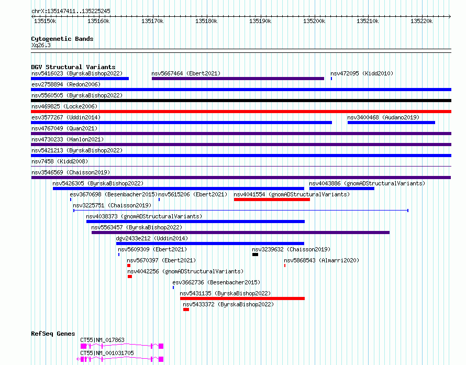Image resolution: width=466 pixels, height=365 pixels.
Task: Select nsv4043886 (gnomADStructuralVariants) label
Action: 367,183
